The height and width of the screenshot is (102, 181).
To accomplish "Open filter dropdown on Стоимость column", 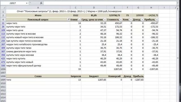I will [x=121, y=20].
